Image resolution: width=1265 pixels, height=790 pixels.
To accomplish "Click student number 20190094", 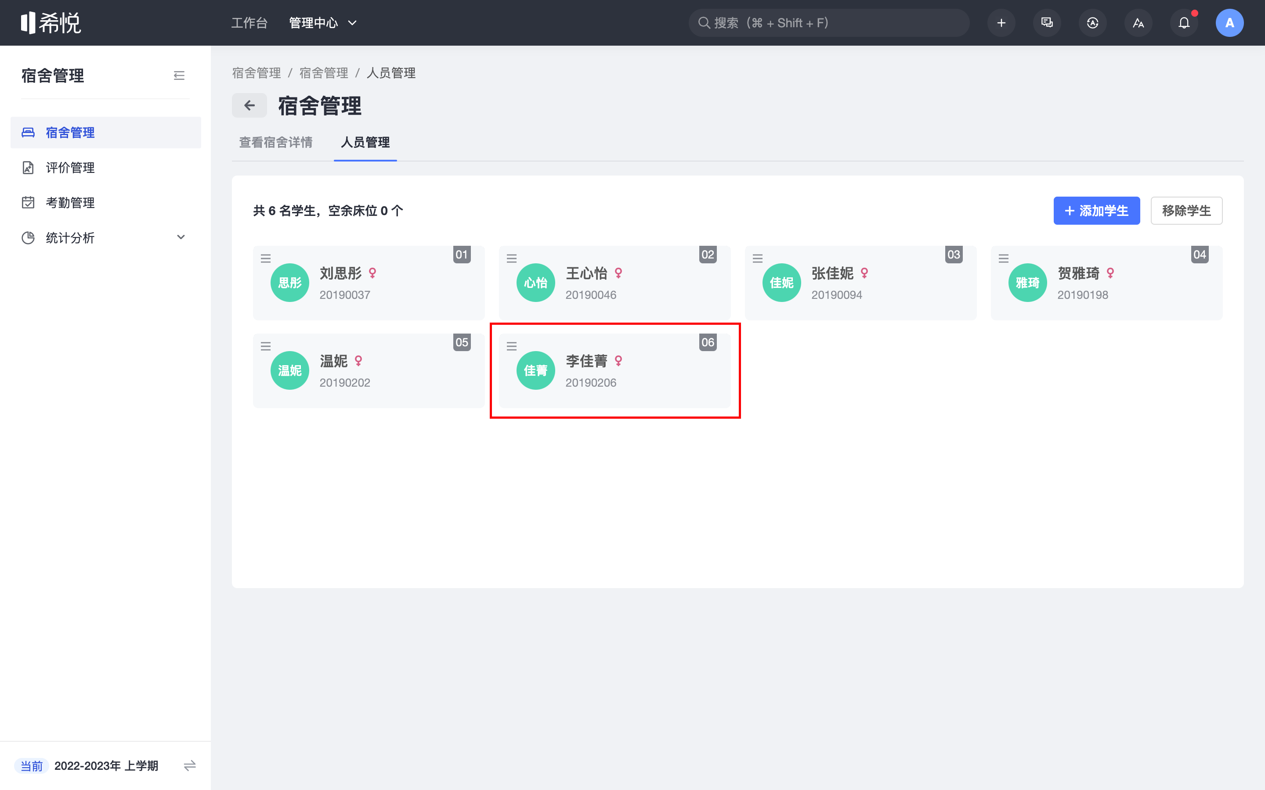I will coord(837,294).
